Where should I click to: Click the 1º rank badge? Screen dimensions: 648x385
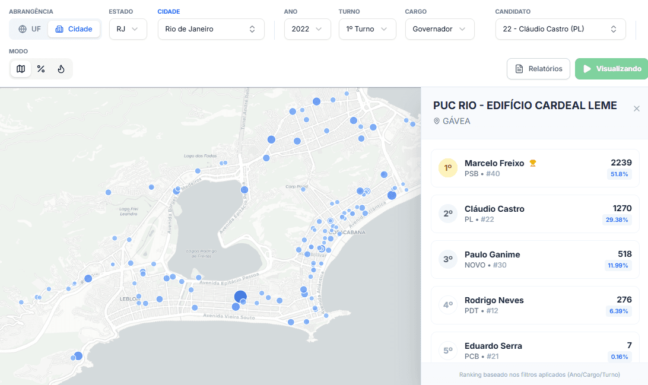448,168
